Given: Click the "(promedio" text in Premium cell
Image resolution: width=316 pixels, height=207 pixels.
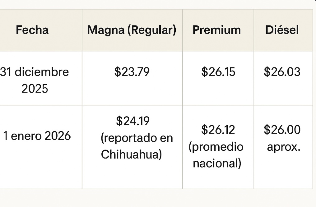Looking at the screenshot, I should 216,146.
